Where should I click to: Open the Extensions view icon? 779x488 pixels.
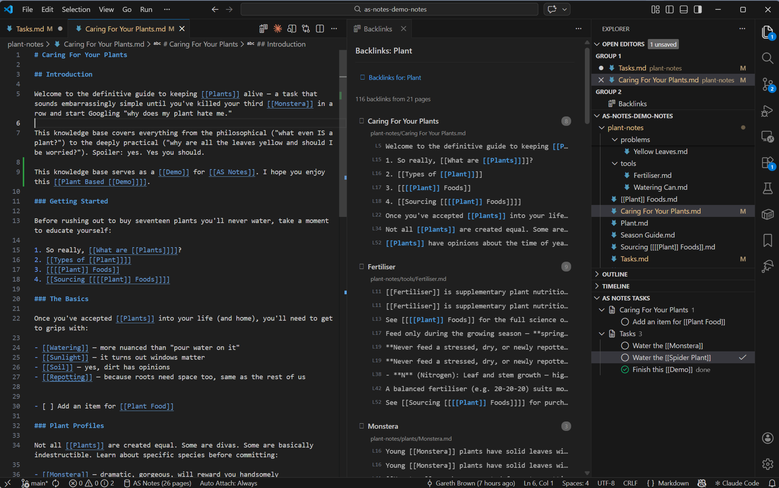pyautogui.click(x=767, y=163)
